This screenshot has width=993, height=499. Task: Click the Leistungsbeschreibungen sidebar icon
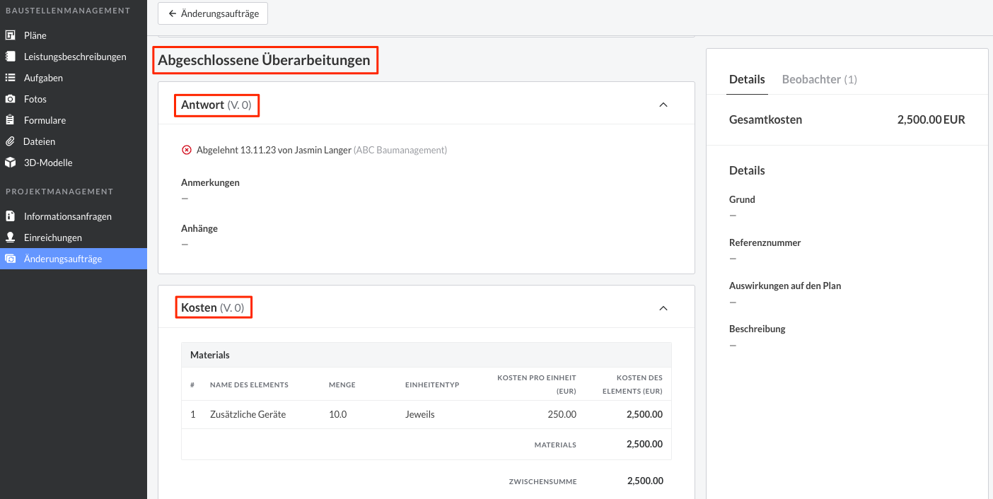pos(11,57)
